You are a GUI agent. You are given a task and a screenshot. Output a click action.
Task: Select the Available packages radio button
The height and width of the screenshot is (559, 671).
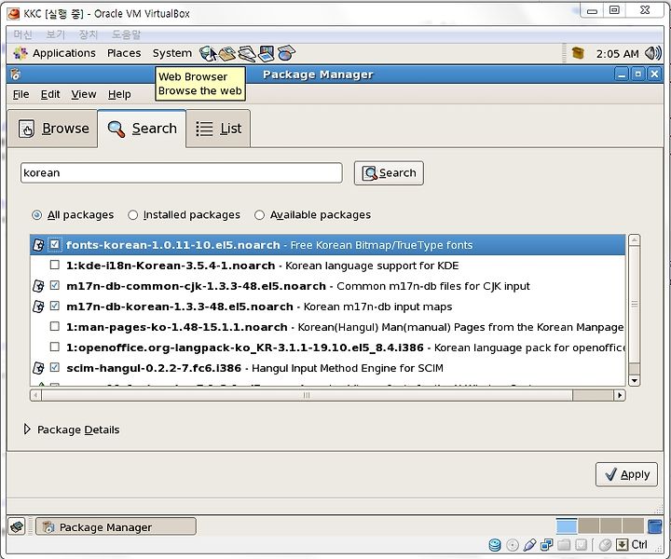point(259,214)
